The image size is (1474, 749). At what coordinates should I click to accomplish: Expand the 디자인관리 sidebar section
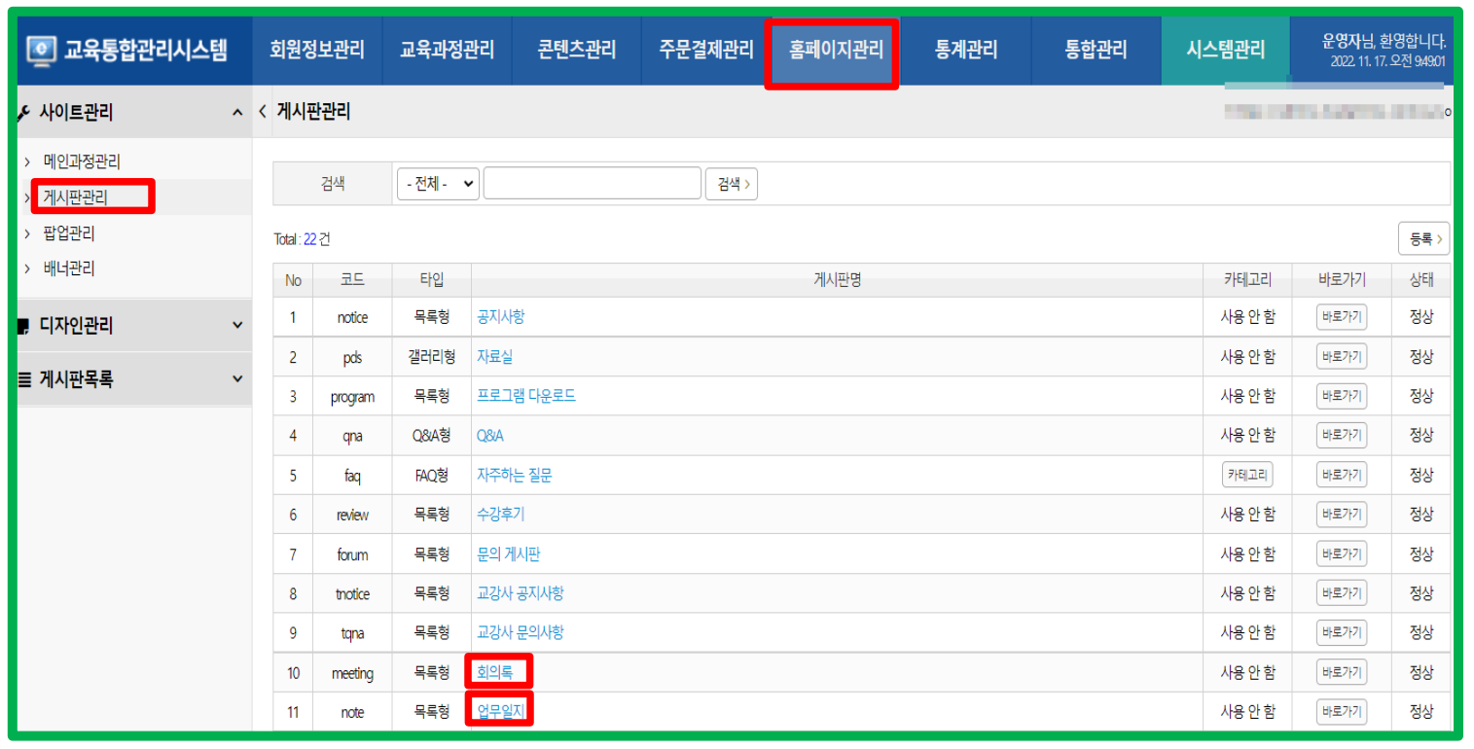pos(237,326)
